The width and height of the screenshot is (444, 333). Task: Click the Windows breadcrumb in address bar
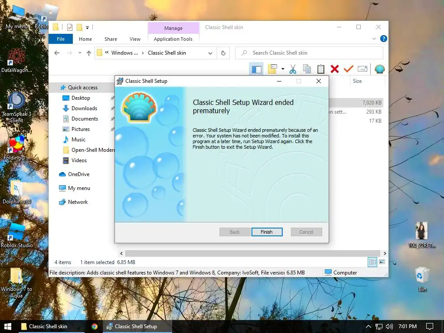coord(124,53)
